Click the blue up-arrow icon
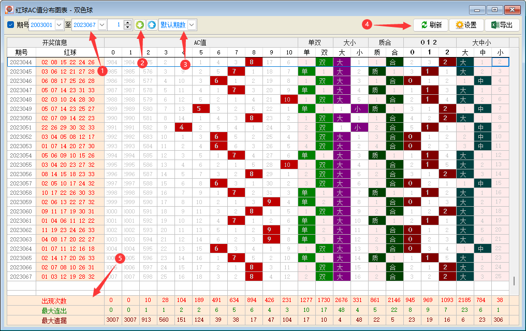The width and height of the screenshot is (526, 331). (151, 25)
